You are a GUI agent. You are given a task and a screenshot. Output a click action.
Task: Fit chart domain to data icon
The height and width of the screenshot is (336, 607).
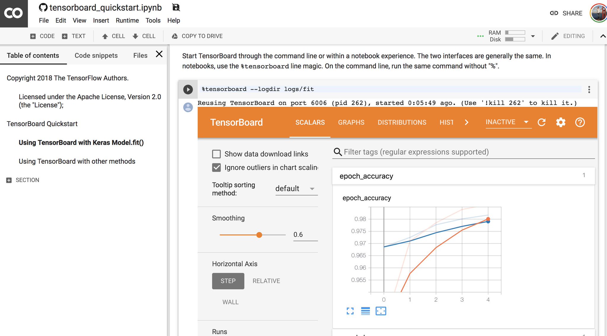pyautogui.click(x=381, y=311)
